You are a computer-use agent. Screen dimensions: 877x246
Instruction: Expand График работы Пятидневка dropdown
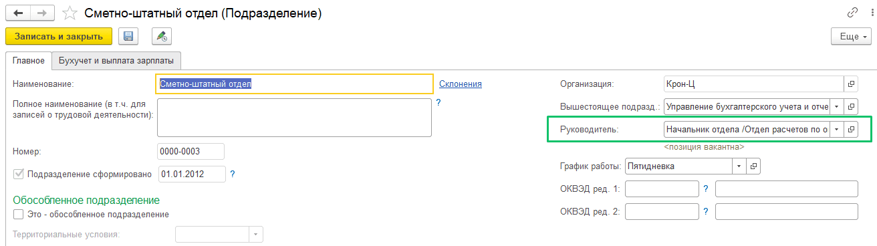pos(738,166)
